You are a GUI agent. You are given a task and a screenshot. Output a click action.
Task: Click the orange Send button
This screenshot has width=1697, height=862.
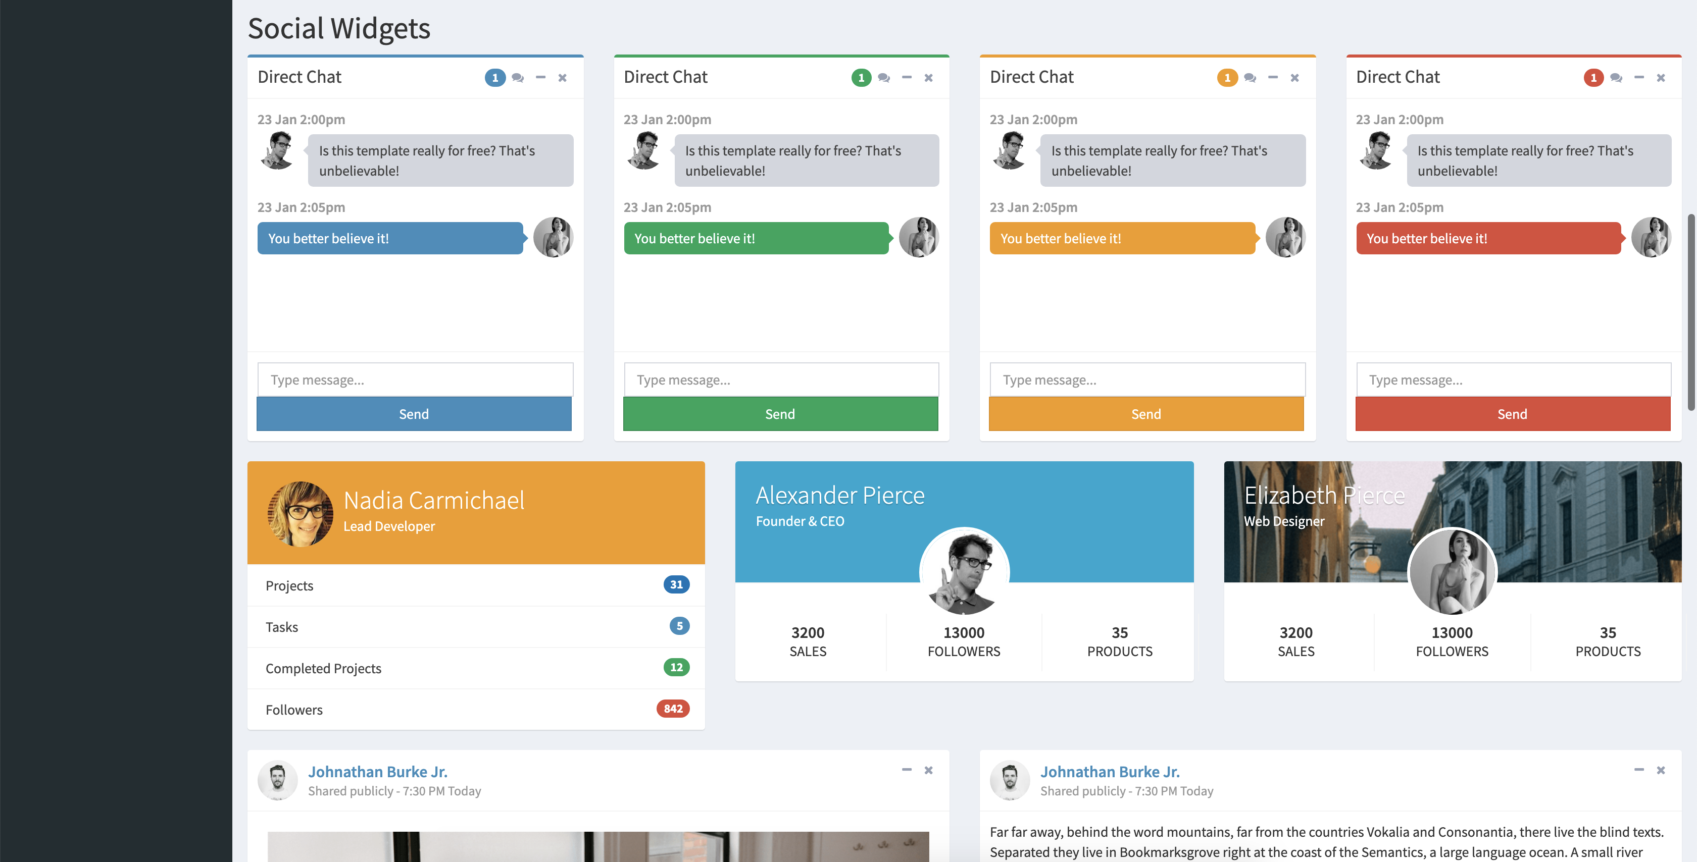[1146, 414]
